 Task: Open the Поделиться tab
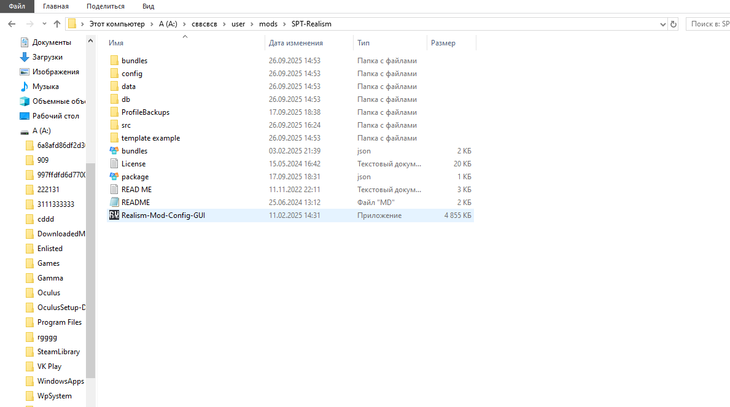click(x=106, y=6)
